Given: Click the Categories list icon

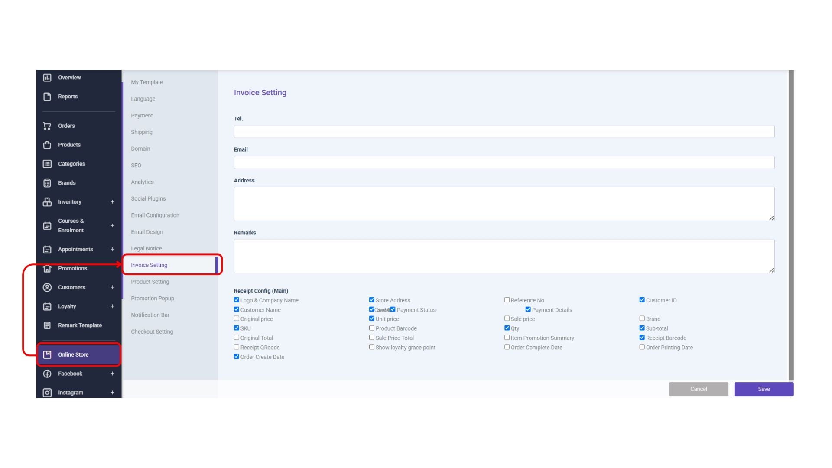Looking at the screenshot, I should click(x=47, y=164).
